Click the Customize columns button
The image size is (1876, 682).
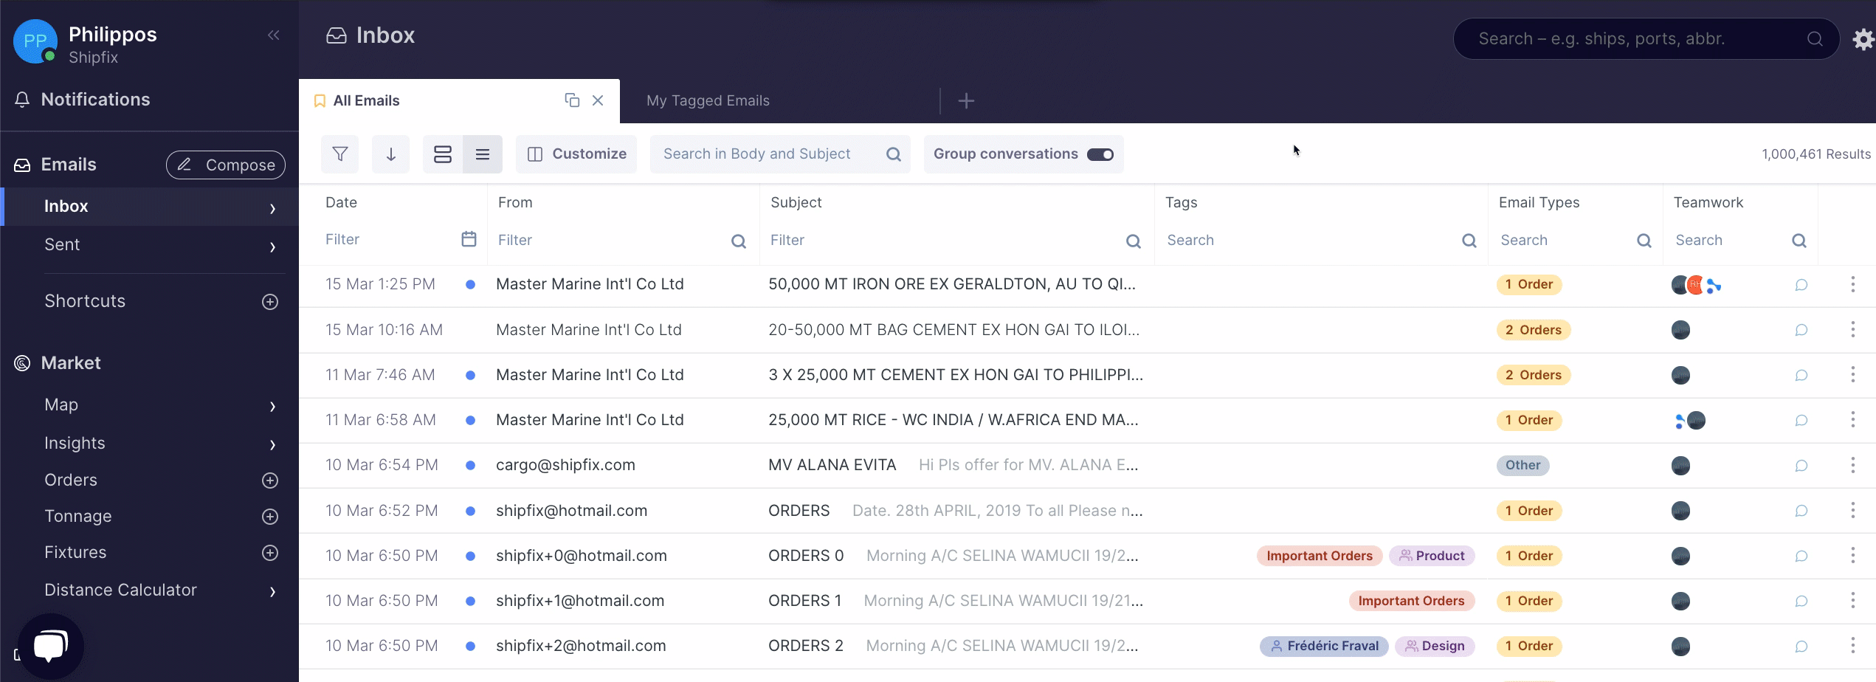pyautogui.click(x=576, y=154)
